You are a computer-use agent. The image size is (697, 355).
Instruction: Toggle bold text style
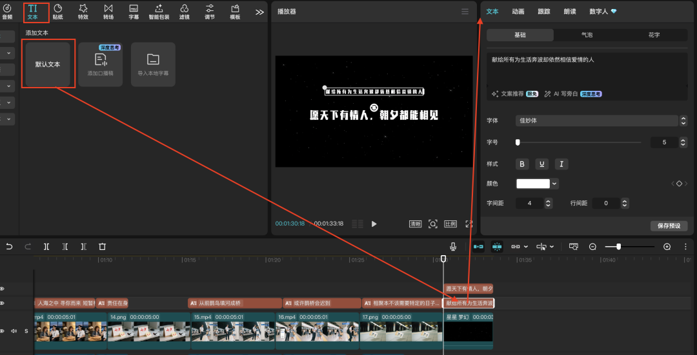pyautogui.click(x=523, y=164)
